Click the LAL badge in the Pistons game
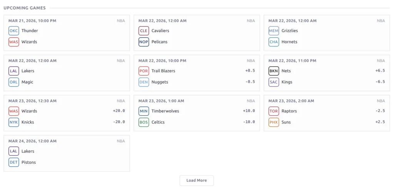 [x=13, y=151]
